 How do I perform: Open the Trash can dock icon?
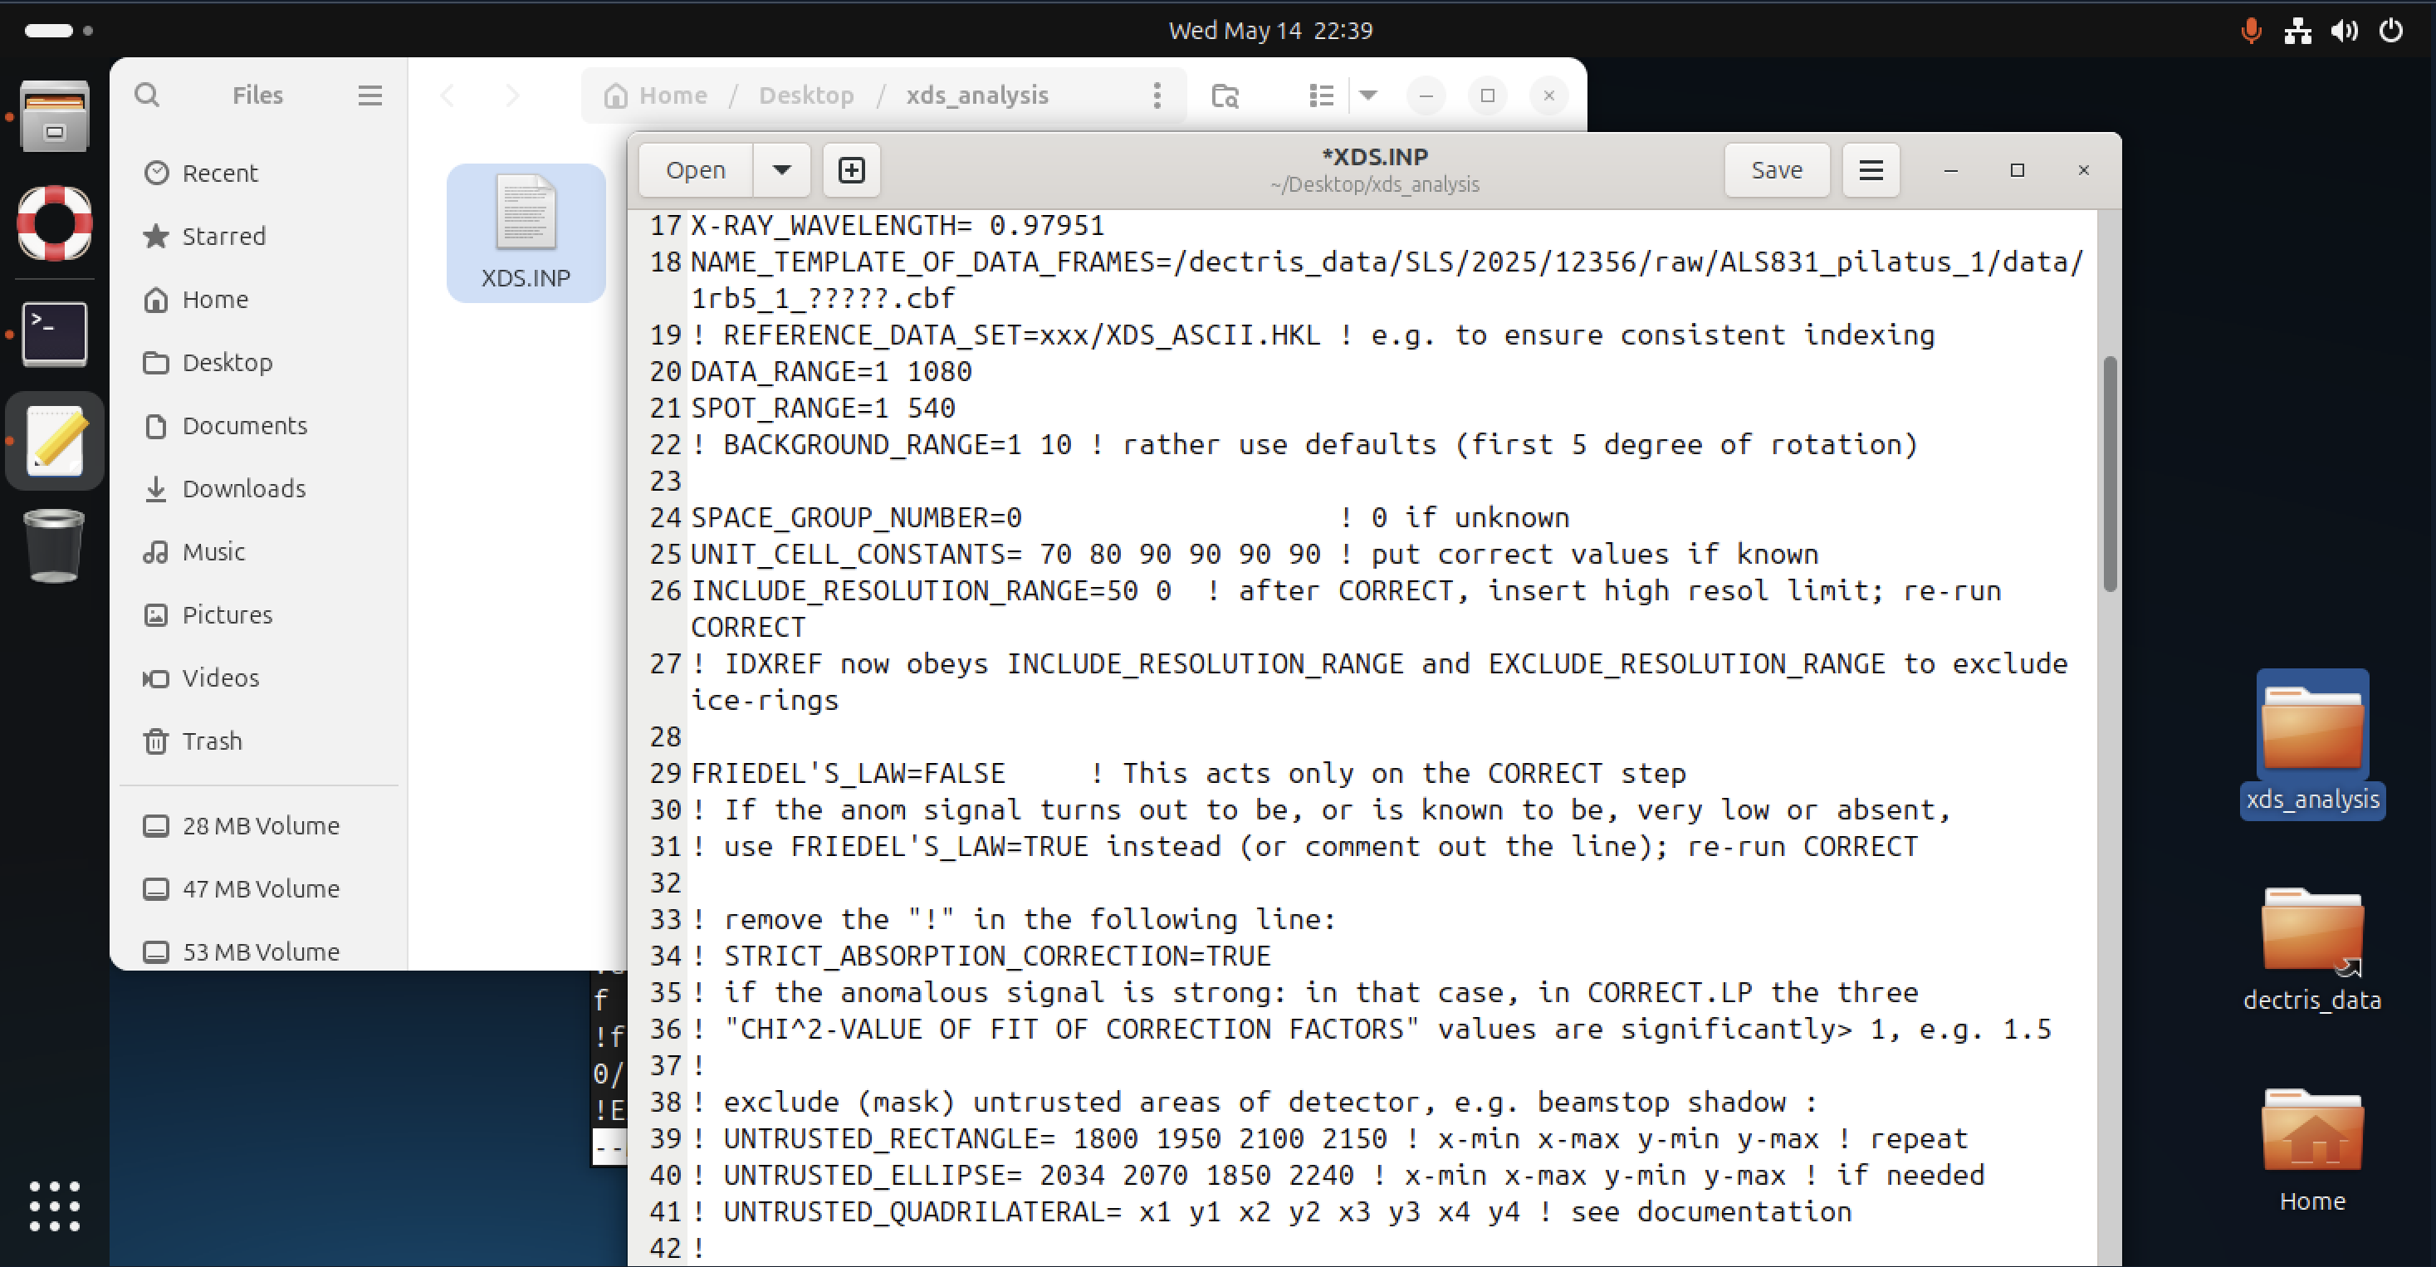55,546
